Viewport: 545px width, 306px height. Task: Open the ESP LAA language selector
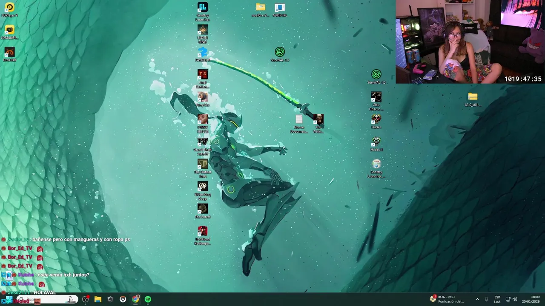[x=497, y=299]
